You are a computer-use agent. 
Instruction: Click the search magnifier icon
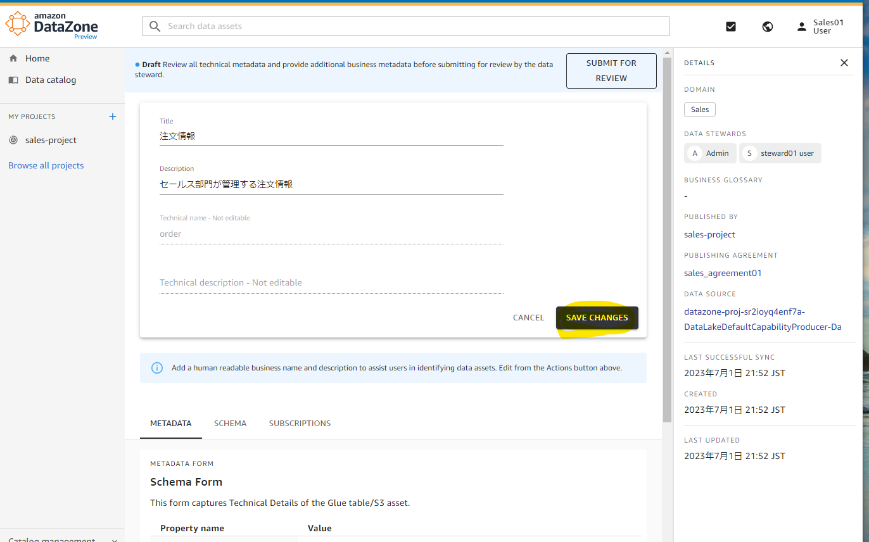pos(155,27)
